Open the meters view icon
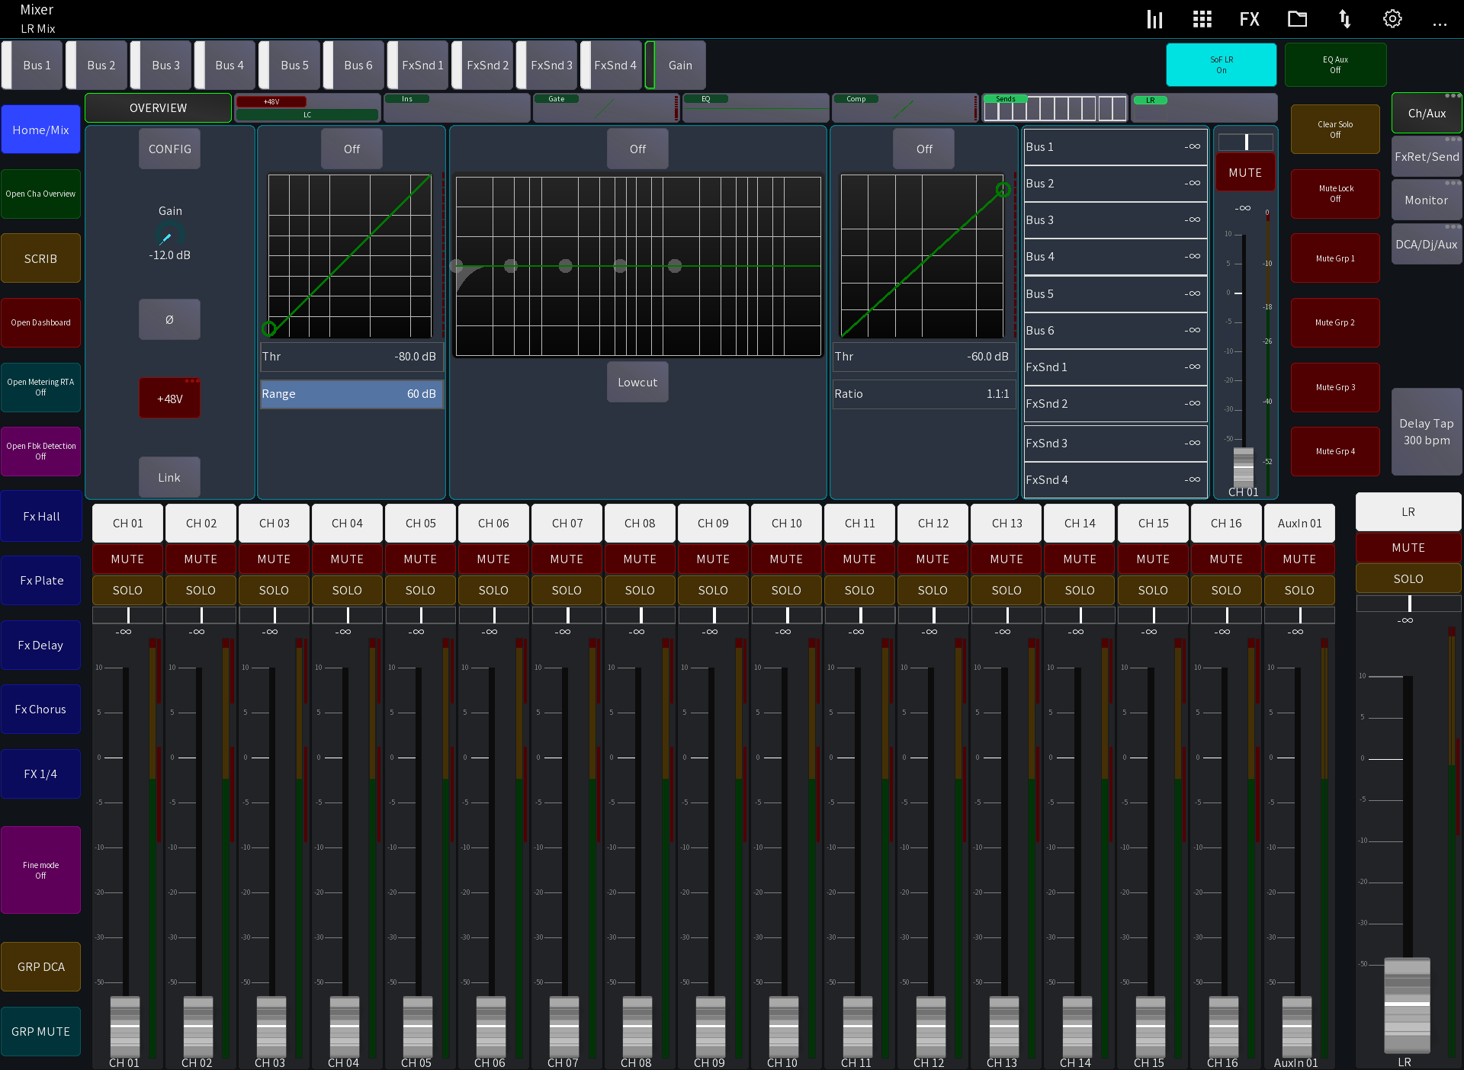 [1154, 19]
